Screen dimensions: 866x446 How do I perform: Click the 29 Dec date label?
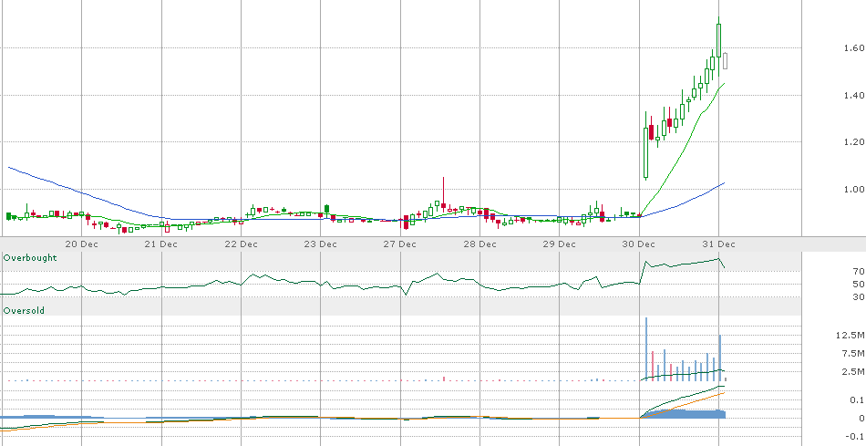(560, 244)
